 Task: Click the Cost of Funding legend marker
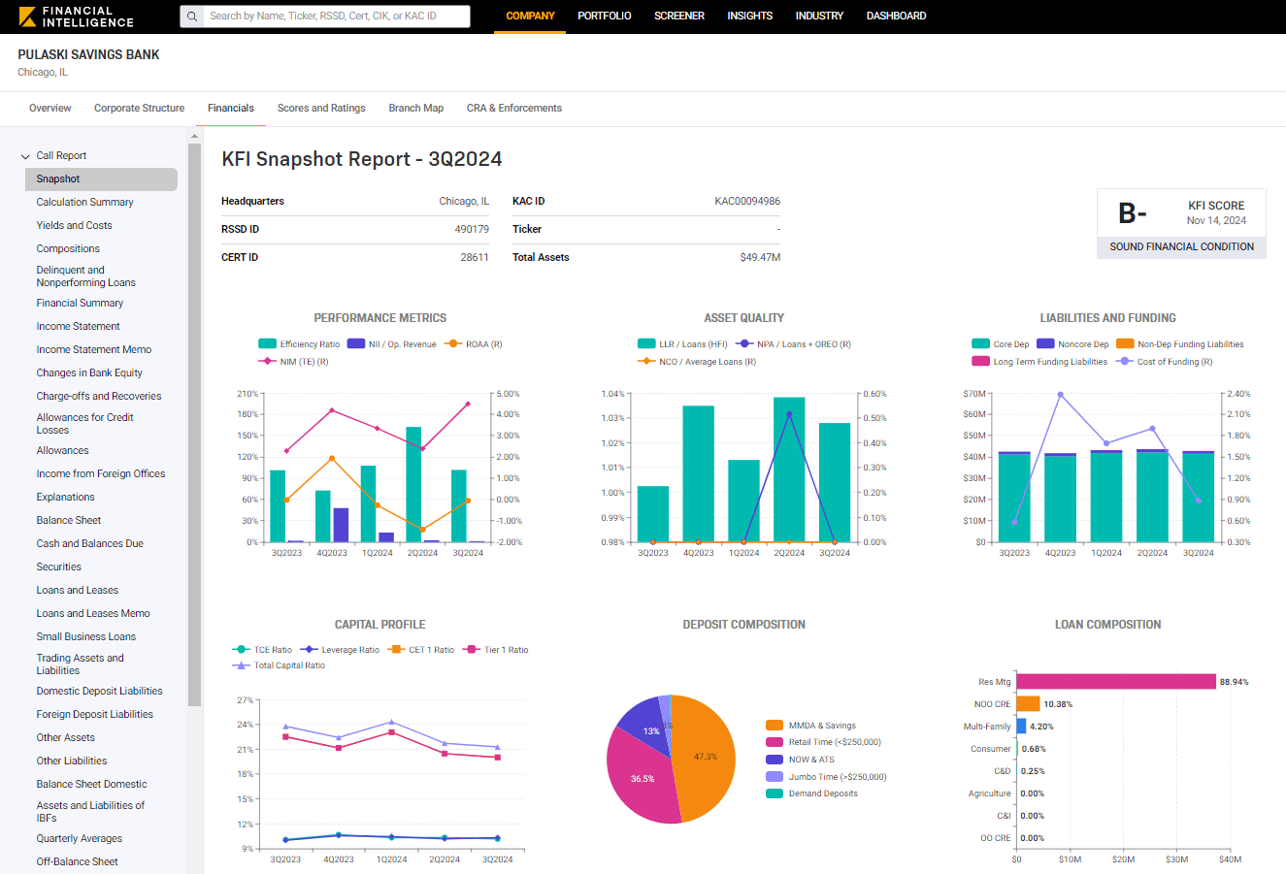(x=1125, y=362)
